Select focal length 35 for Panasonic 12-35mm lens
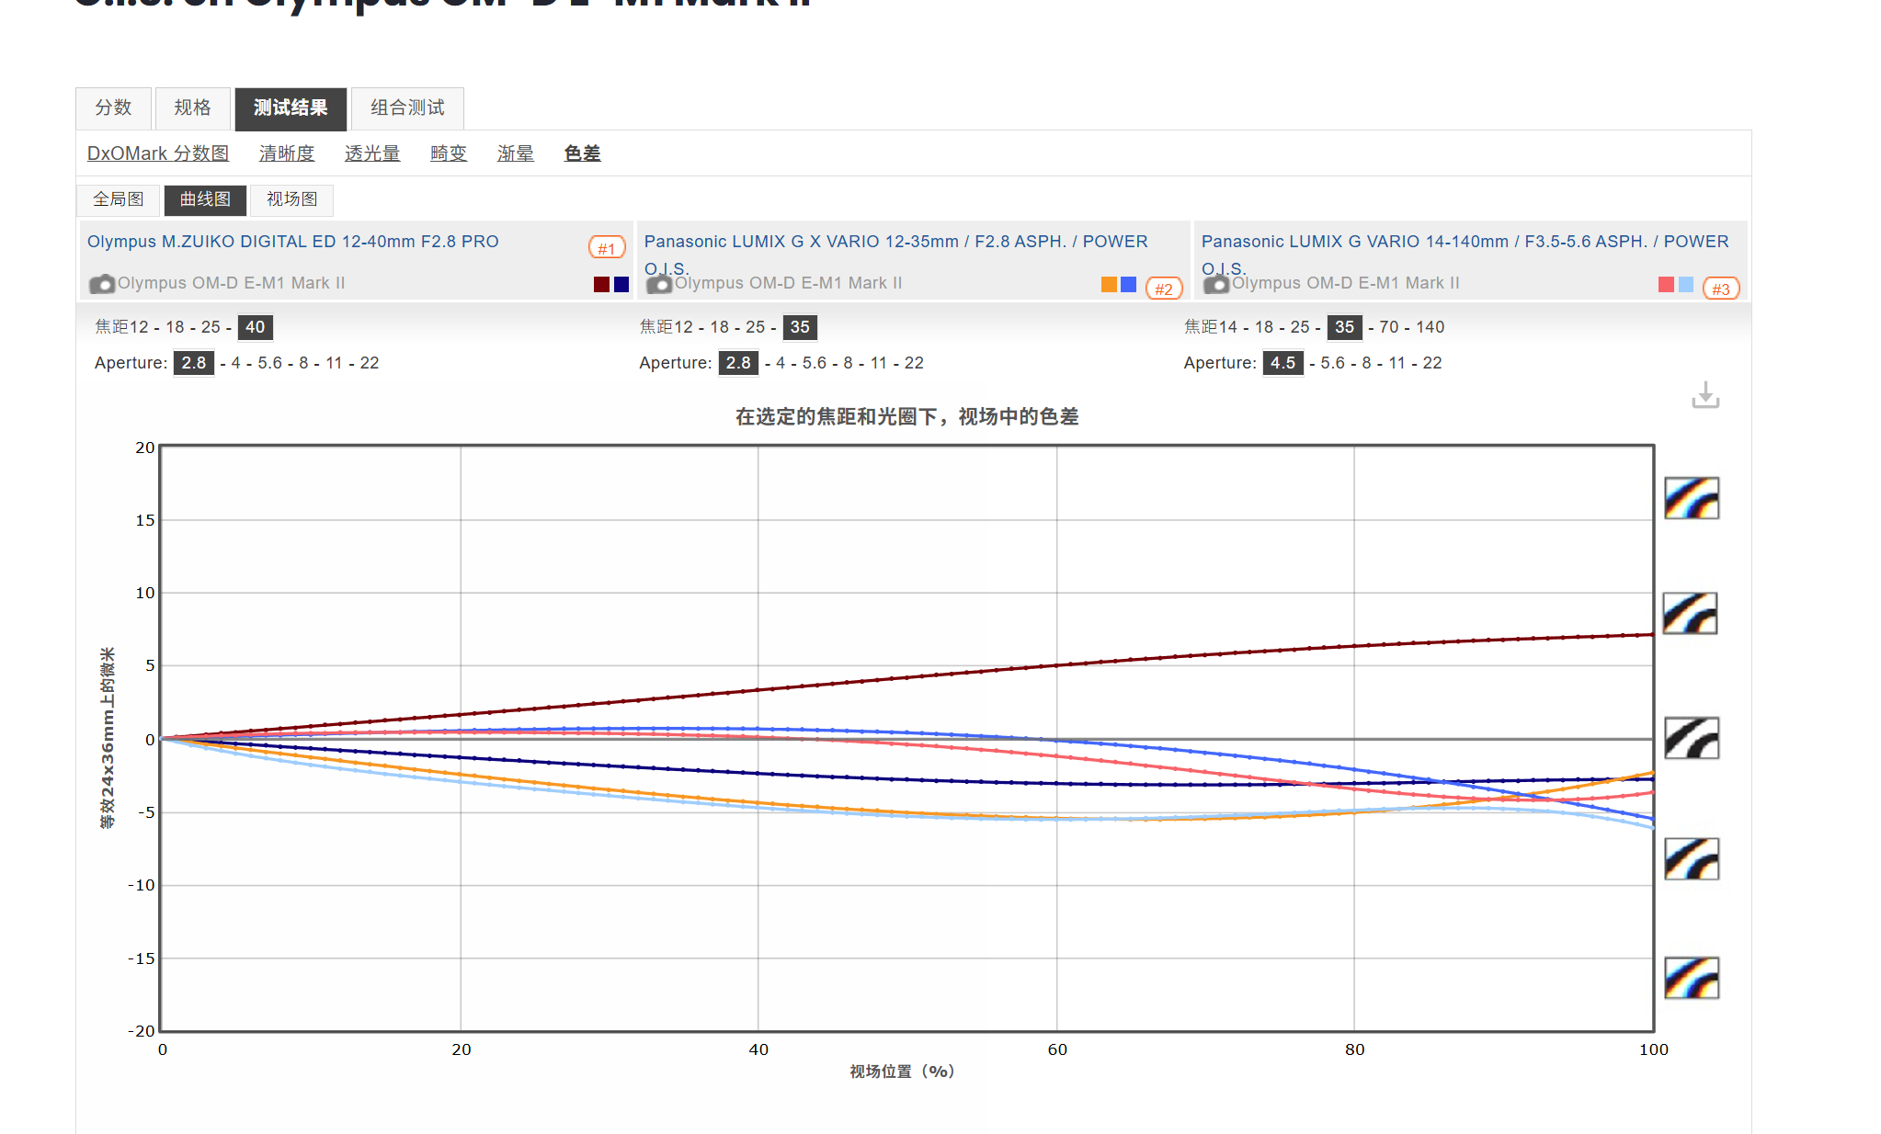The height and width of the screenshot is (1134, 1881). (x=800, y=327)
